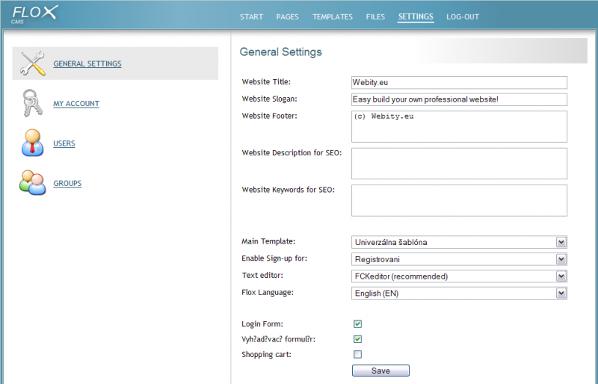This screenshot has width=598, height=384.
Task: Toggle the Vyh?ad?vac? formul?r checkbox
Action: (x=357, y=339)
